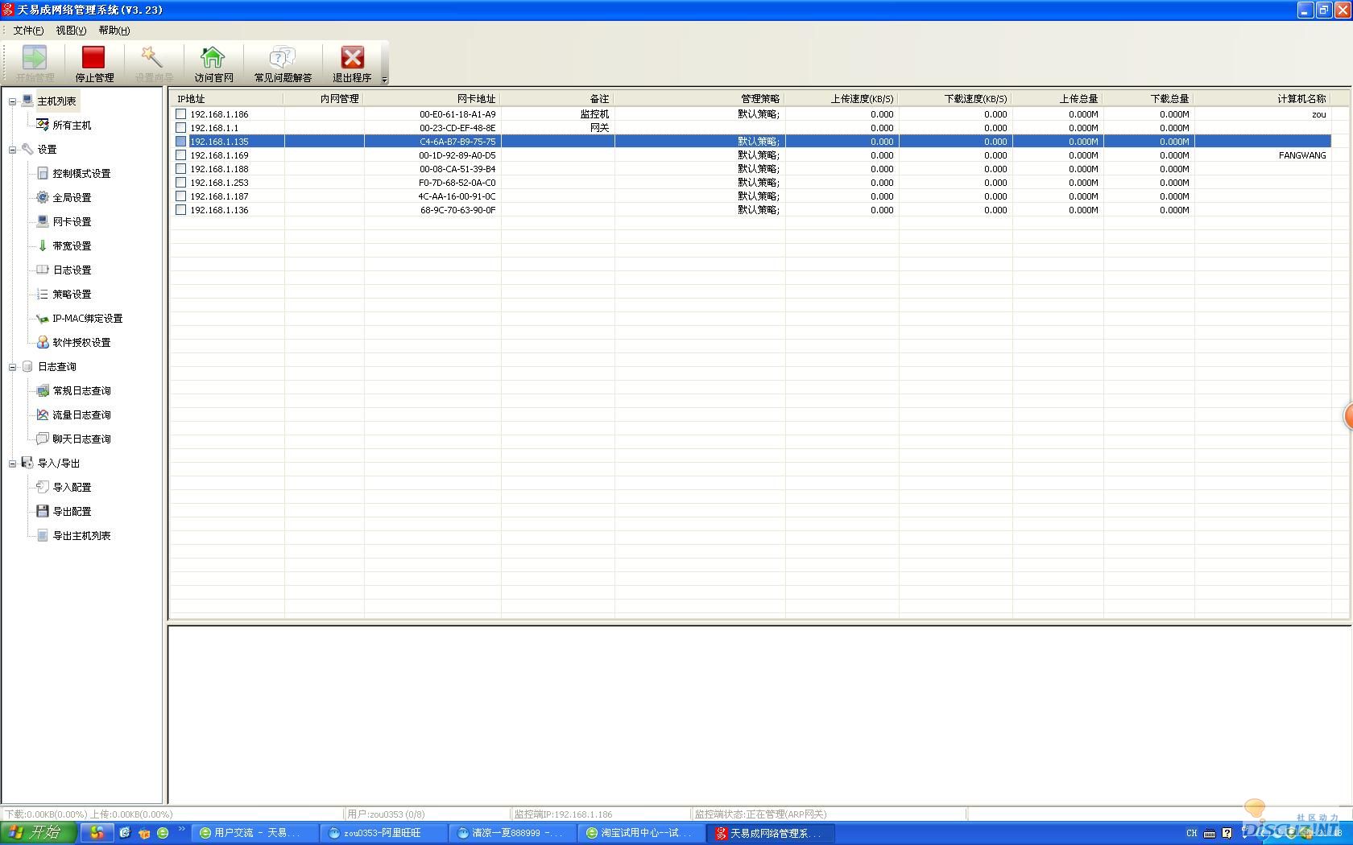Click the Exit Program (退出程序) red X icon
The image size is (1353, 845).
click(352, 58)
